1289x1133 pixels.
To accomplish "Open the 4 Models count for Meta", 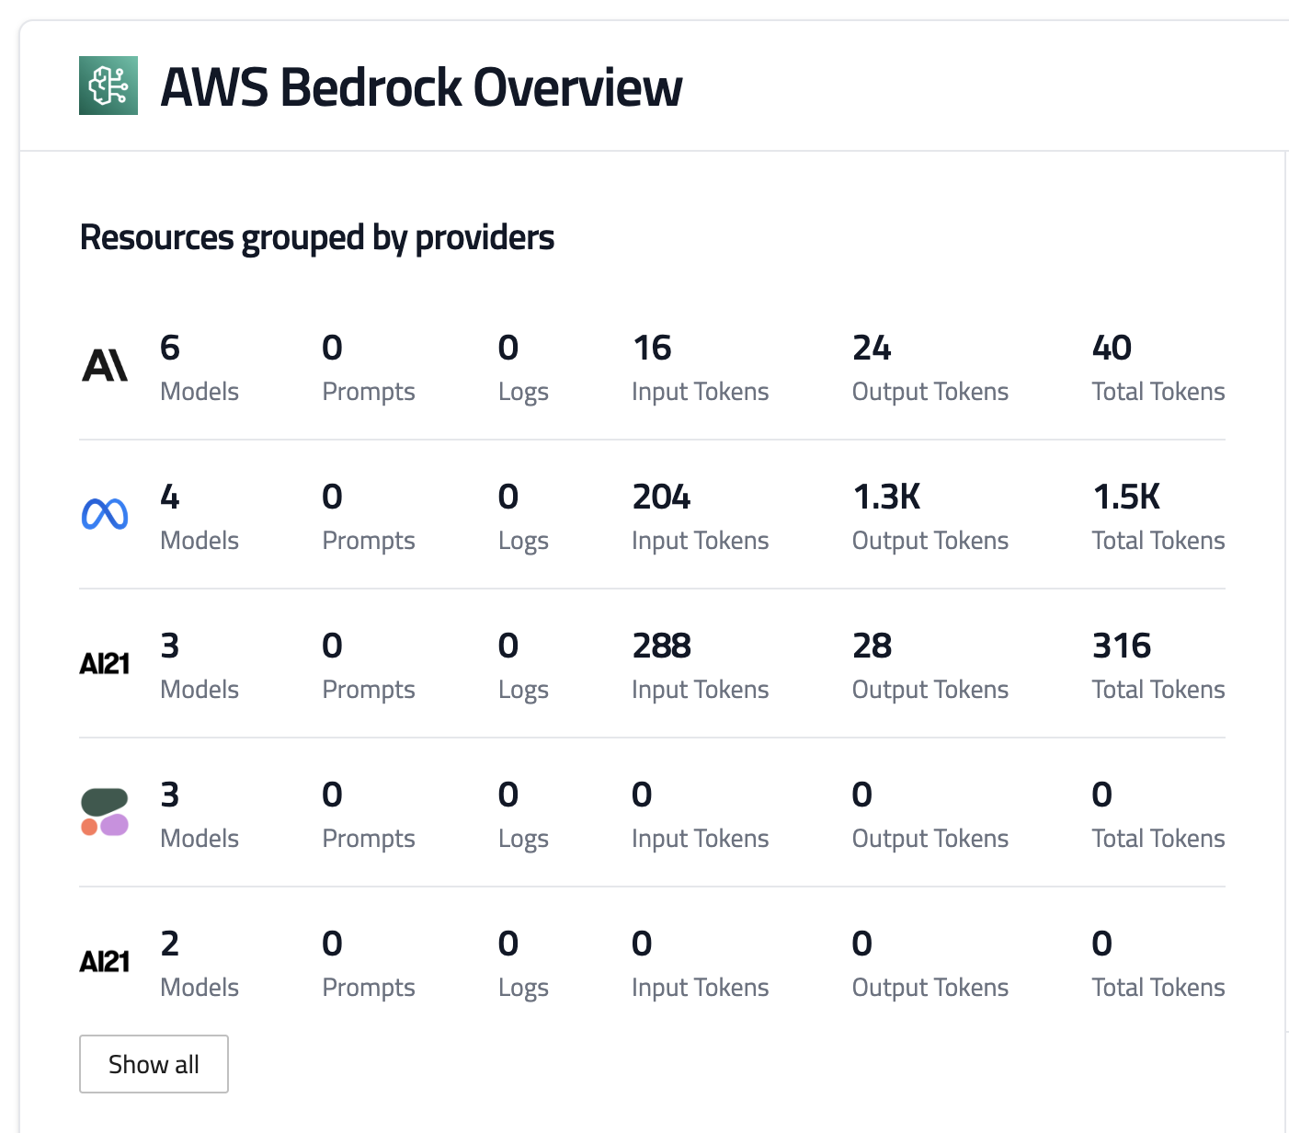I will [199, 517].
